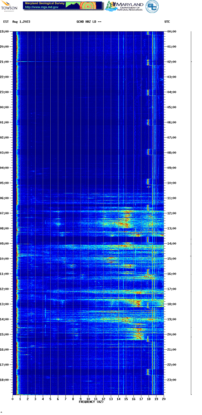Click the Towson University logo
Screen dimensions: 202x415
tap(9, 6)
